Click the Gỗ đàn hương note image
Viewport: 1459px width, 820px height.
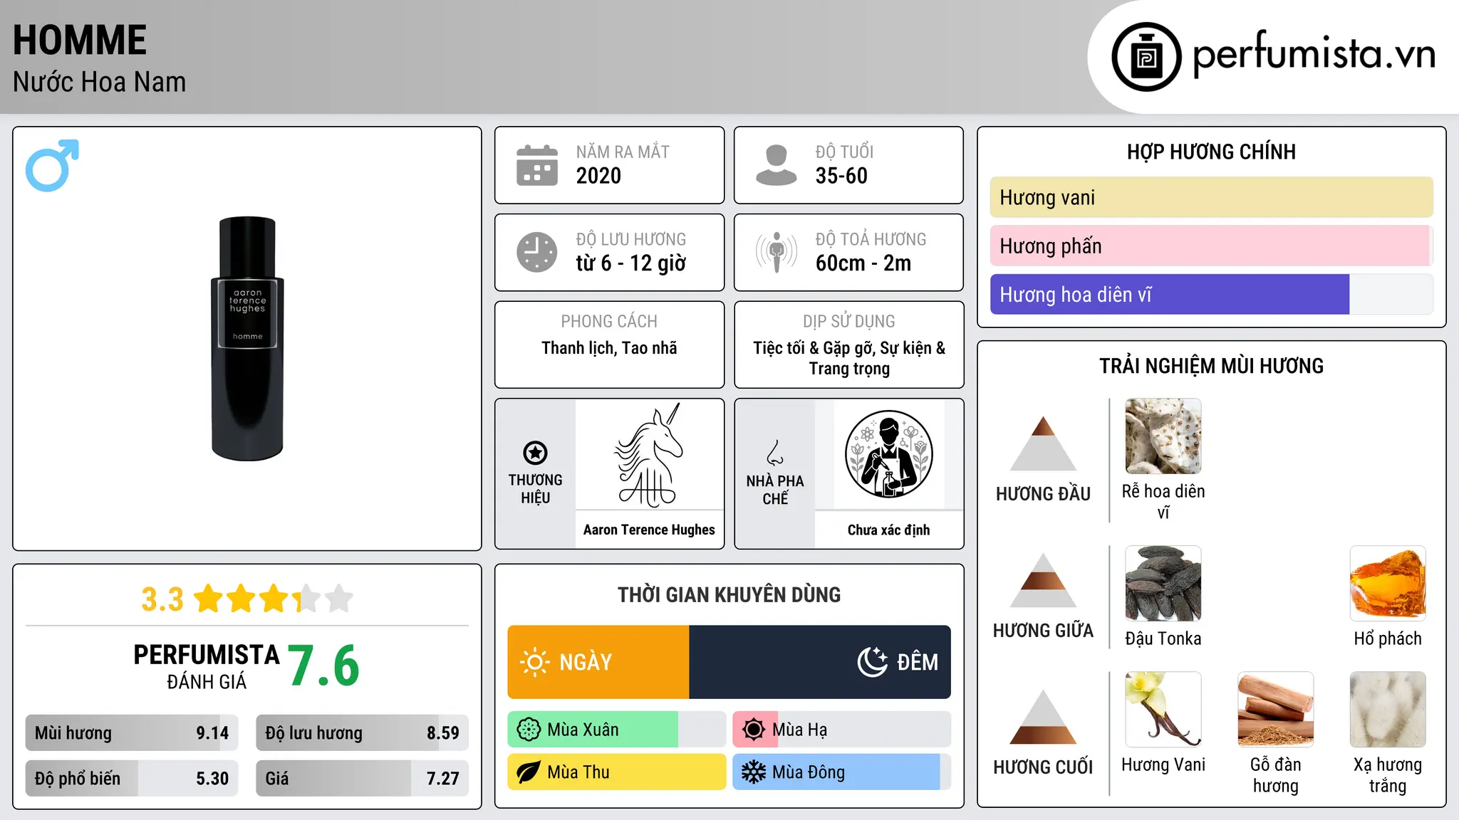pyautogui.click(x=1275, y=710)
